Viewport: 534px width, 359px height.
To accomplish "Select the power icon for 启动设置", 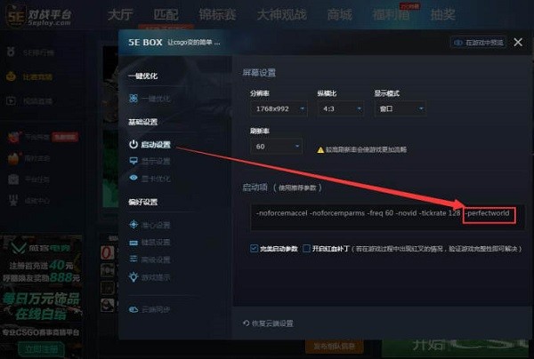I will coord(133,144).
